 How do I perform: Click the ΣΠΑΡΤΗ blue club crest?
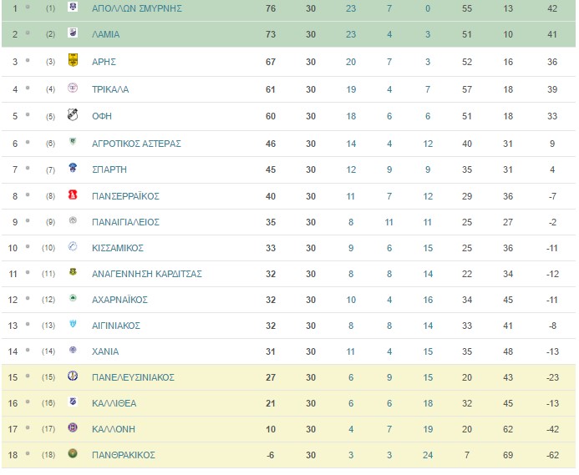click(73, 168)
